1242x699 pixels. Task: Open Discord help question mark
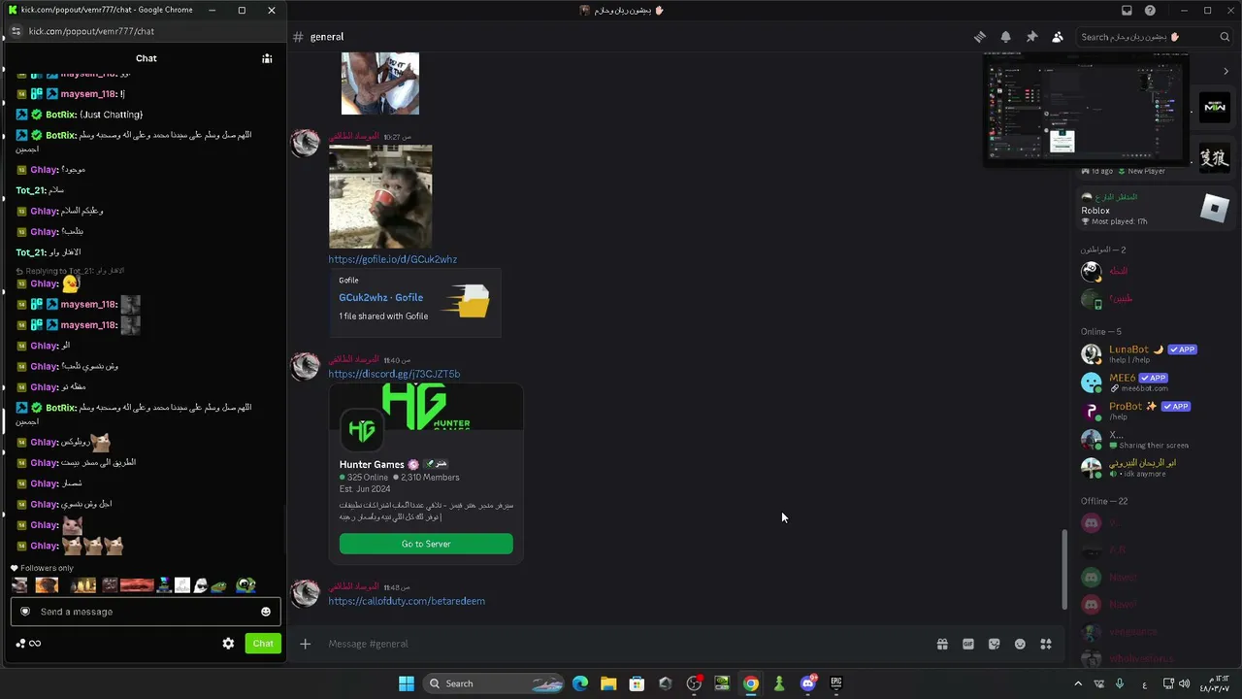1150,11
